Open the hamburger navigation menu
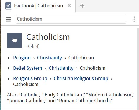The image size is (139, 110). click(8, 19)
